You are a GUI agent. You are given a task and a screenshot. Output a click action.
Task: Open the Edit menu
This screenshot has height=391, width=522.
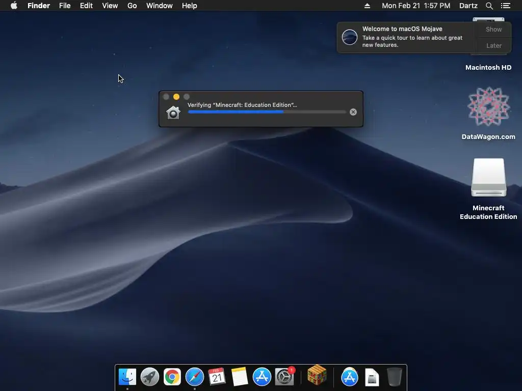pyautogui.click(x=86, y=6)
